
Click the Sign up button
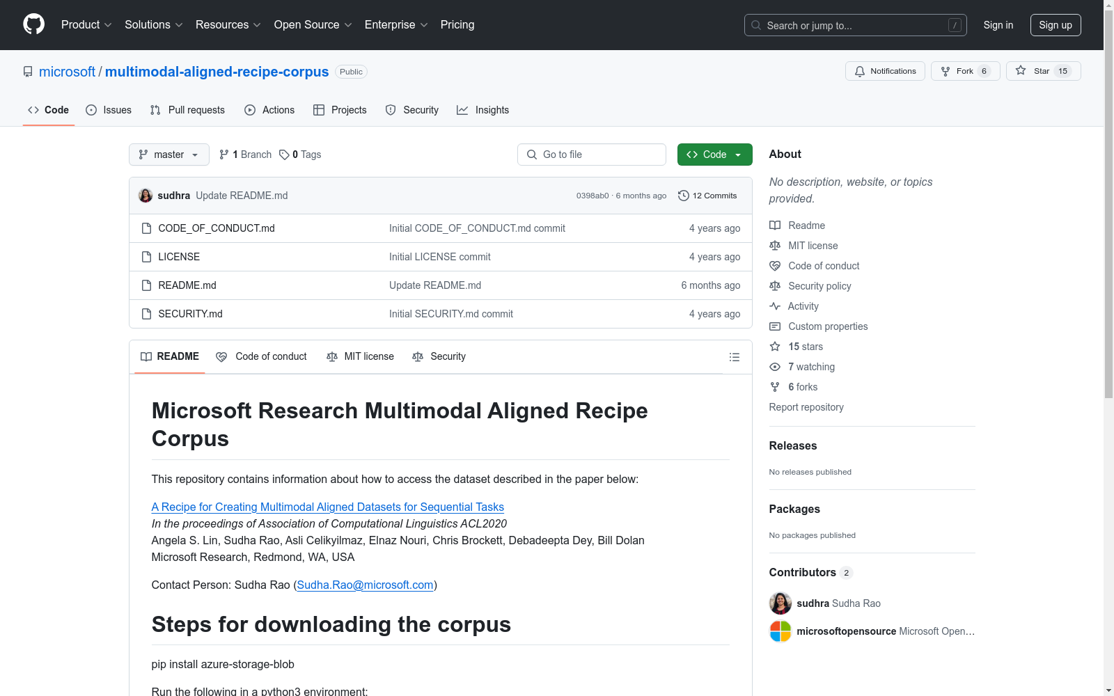coord(1056,25)
